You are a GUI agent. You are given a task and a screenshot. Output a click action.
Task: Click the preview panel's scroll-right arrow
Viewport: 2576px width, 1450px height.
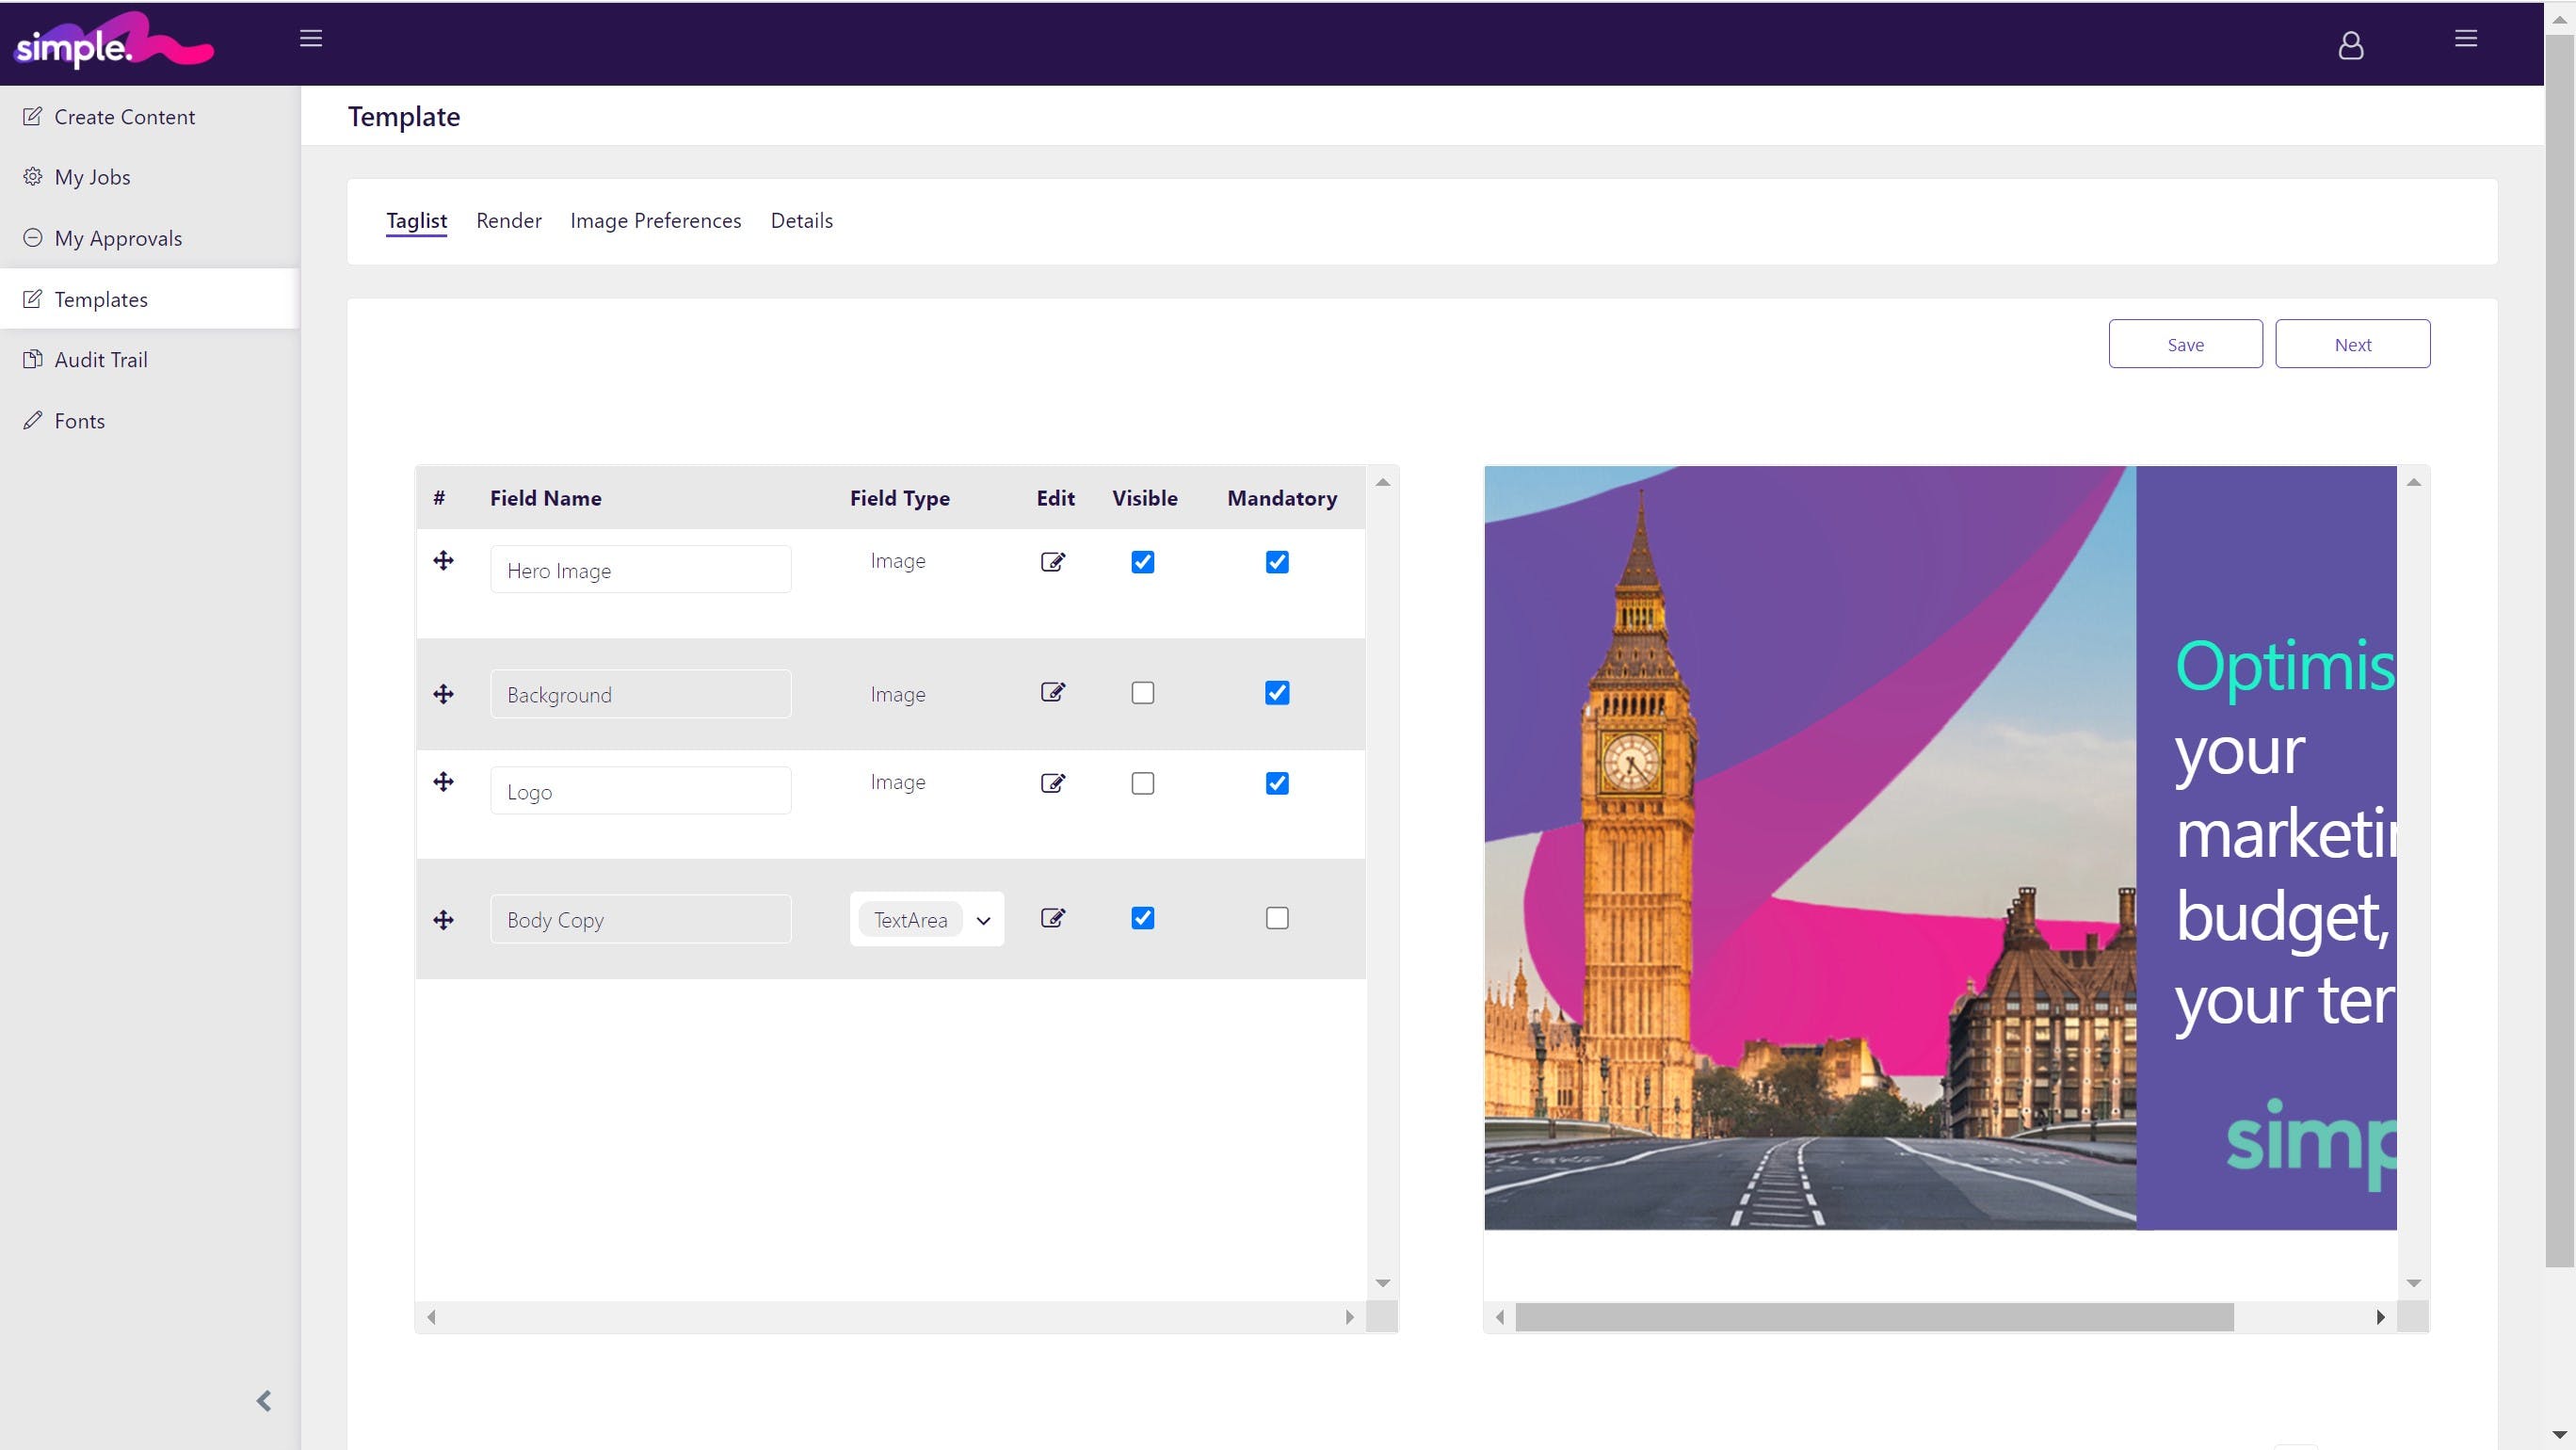click(x=2380, y=1317)
